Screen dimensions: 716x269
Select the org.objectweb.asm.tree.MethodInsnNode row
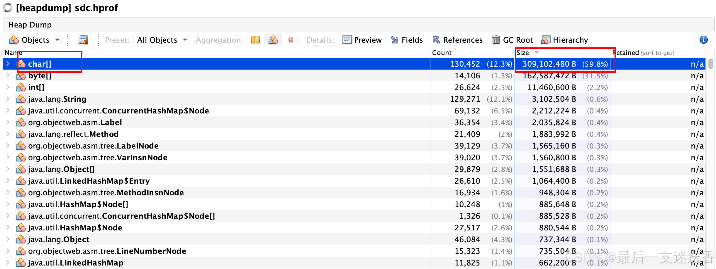pyautogui.click(x=354, y=192)
